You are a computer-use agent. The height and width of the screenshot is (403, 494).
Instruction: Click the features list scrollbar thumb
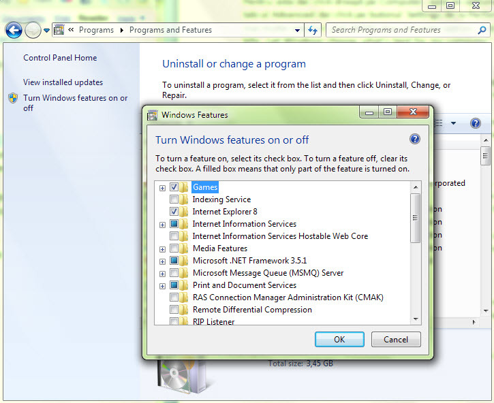click(x=416, y=219)
